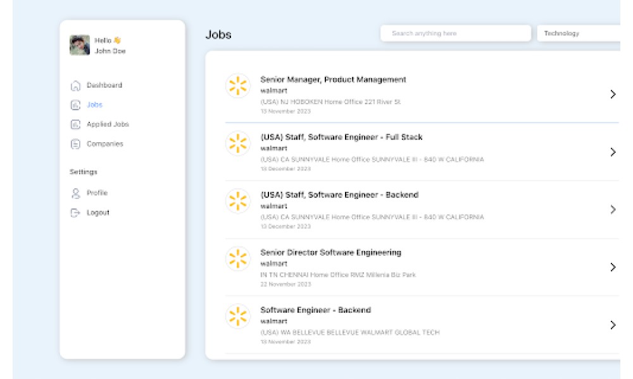Click the IN TN CHENNAI location text
This screenshot has height=379, width=633.
[338, 275]
